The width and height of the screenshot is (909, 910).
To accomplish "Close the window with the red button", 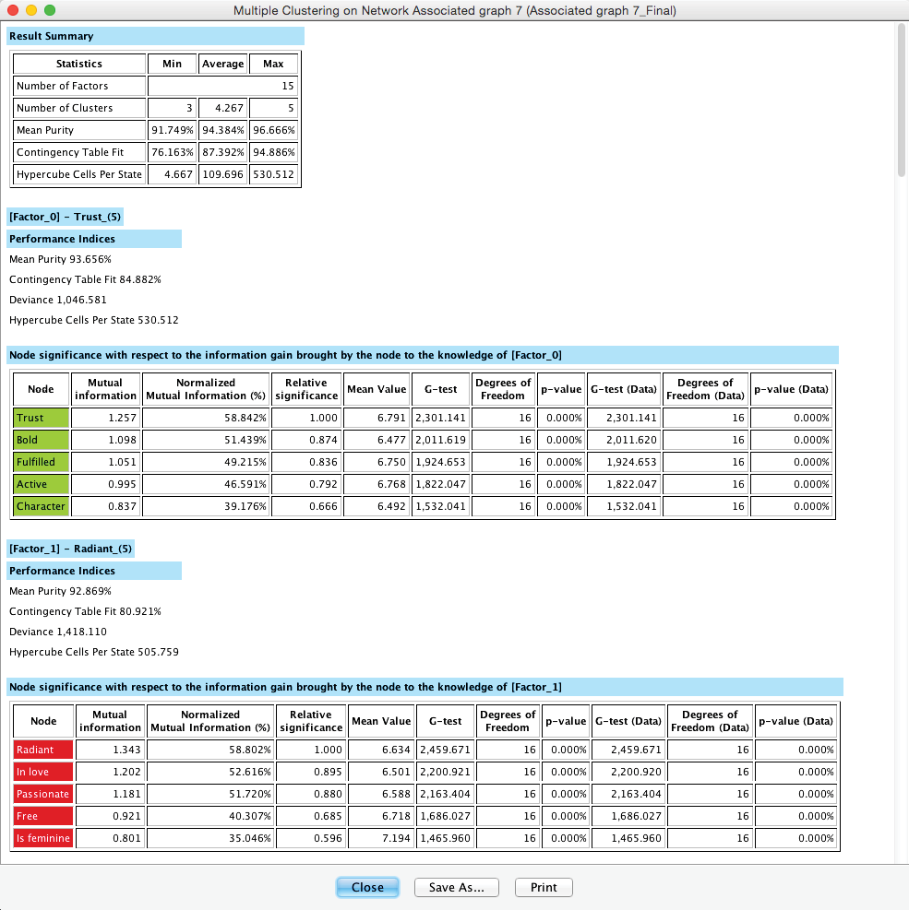I will tap(12, 10).
